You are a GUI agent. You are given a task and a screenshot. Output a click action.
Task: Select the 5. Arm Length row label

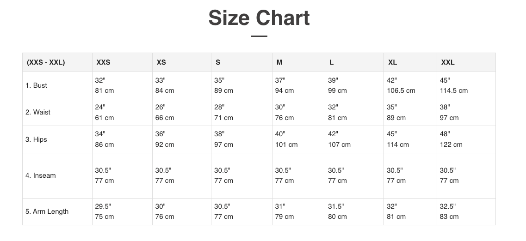[47, 211]
